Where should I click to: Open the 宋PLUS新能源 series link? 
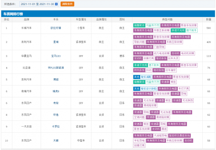56,67
